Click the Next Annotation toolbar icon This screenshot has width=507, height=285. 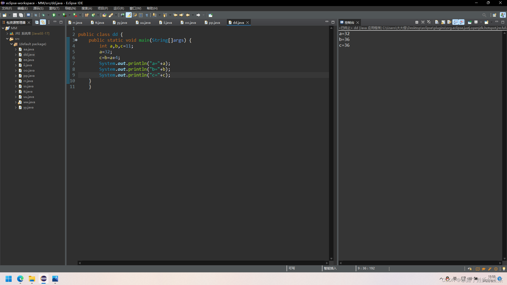[155, 15]
